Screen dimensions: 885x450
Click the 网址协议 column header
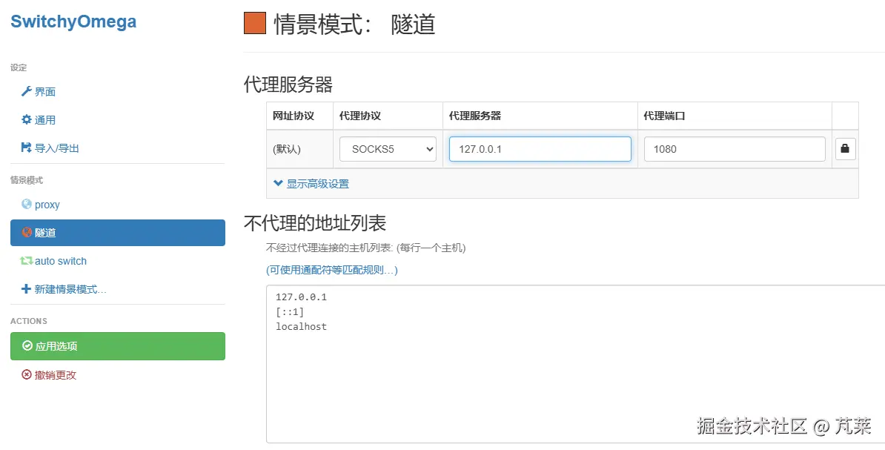[x=294, y=116]
